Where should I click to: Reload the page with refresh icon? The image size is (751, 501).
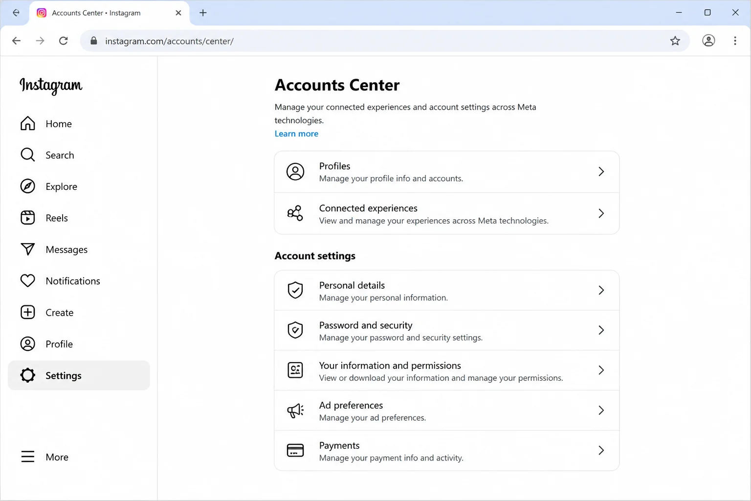pos(64,41)
